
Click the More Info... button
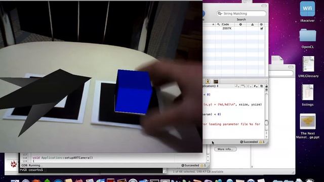(x=225, y=149)
